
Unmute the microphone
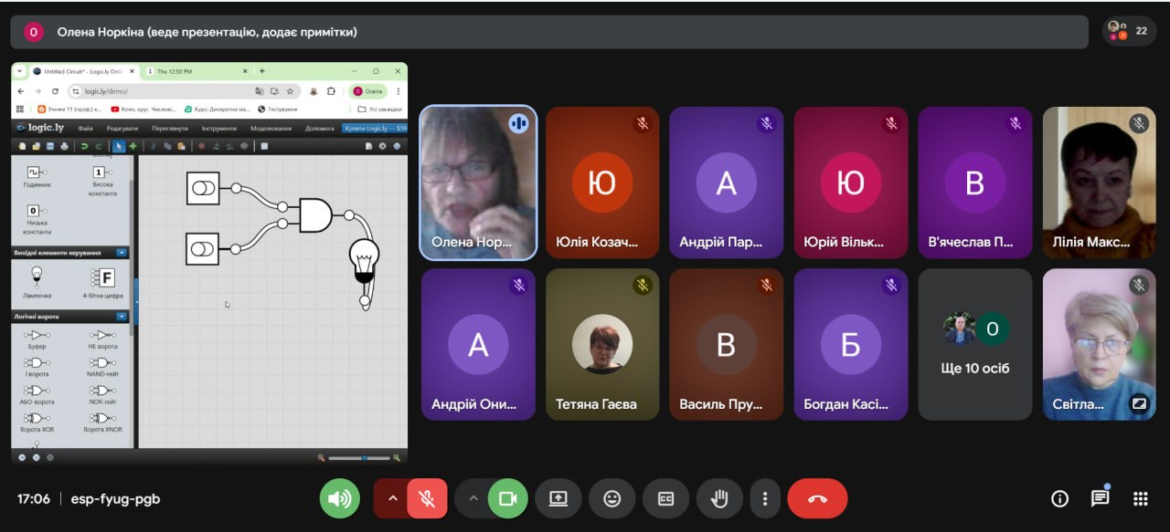click(426, 498)
